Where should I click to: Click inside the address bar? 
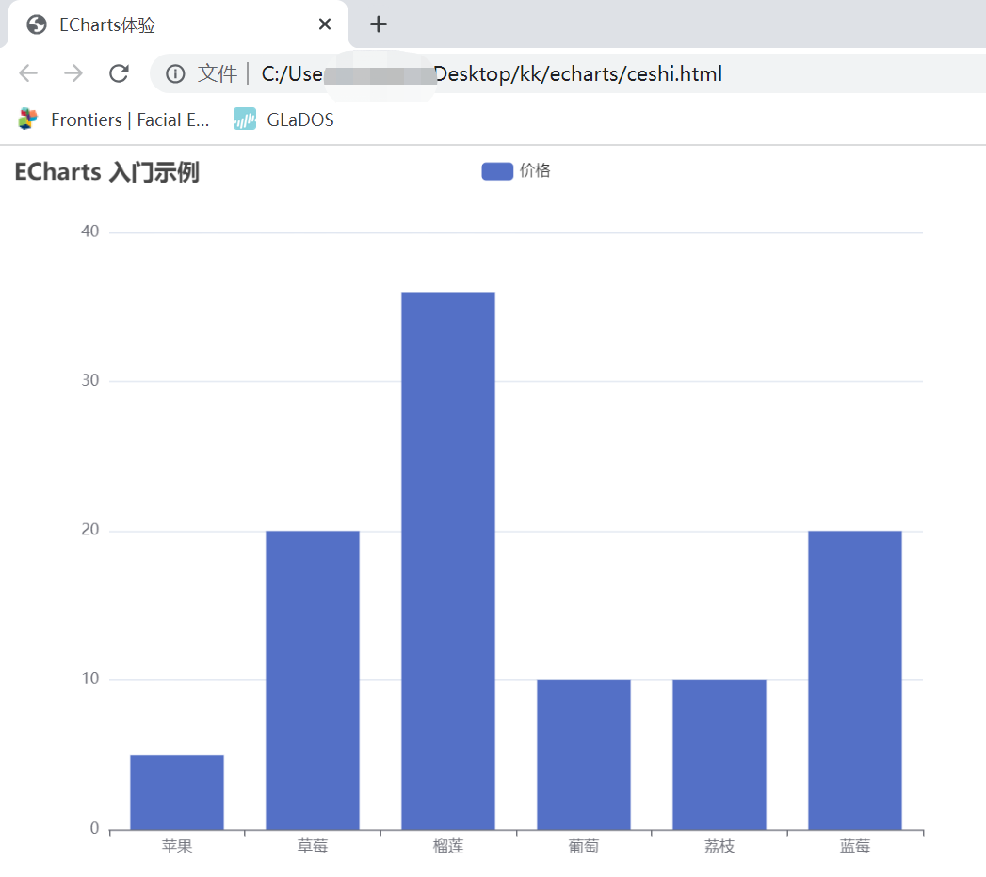click(565, 73)
